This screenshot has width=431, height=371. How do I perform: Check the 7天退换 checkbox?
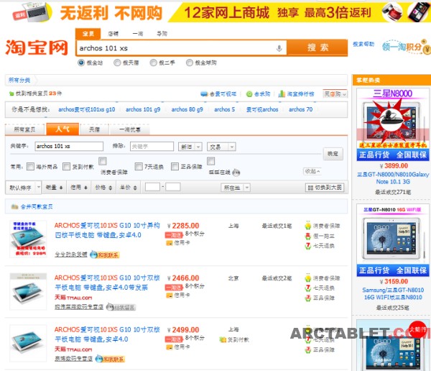coord(139,166)
